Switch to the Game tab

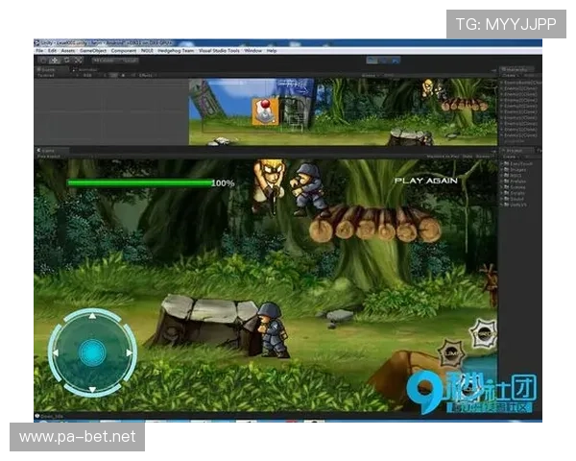pos(52,151)
